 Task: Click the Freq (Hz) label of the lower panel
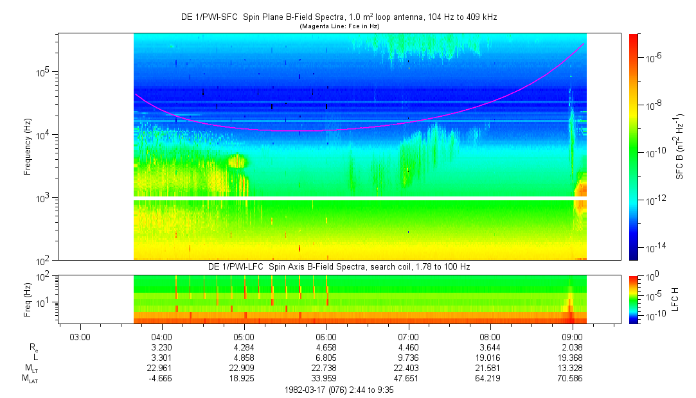coord(28,298)
